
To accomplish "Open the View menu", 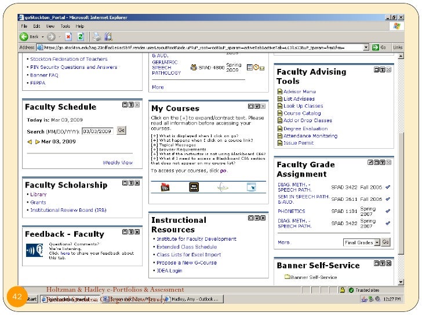I will [x=50, y=26].
